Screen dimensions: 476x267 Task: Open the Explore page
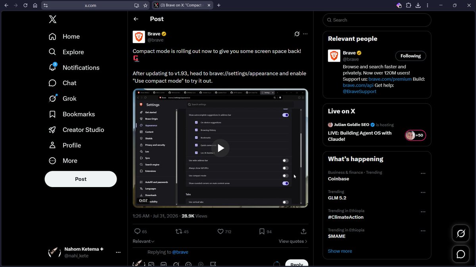pos(66,52)
